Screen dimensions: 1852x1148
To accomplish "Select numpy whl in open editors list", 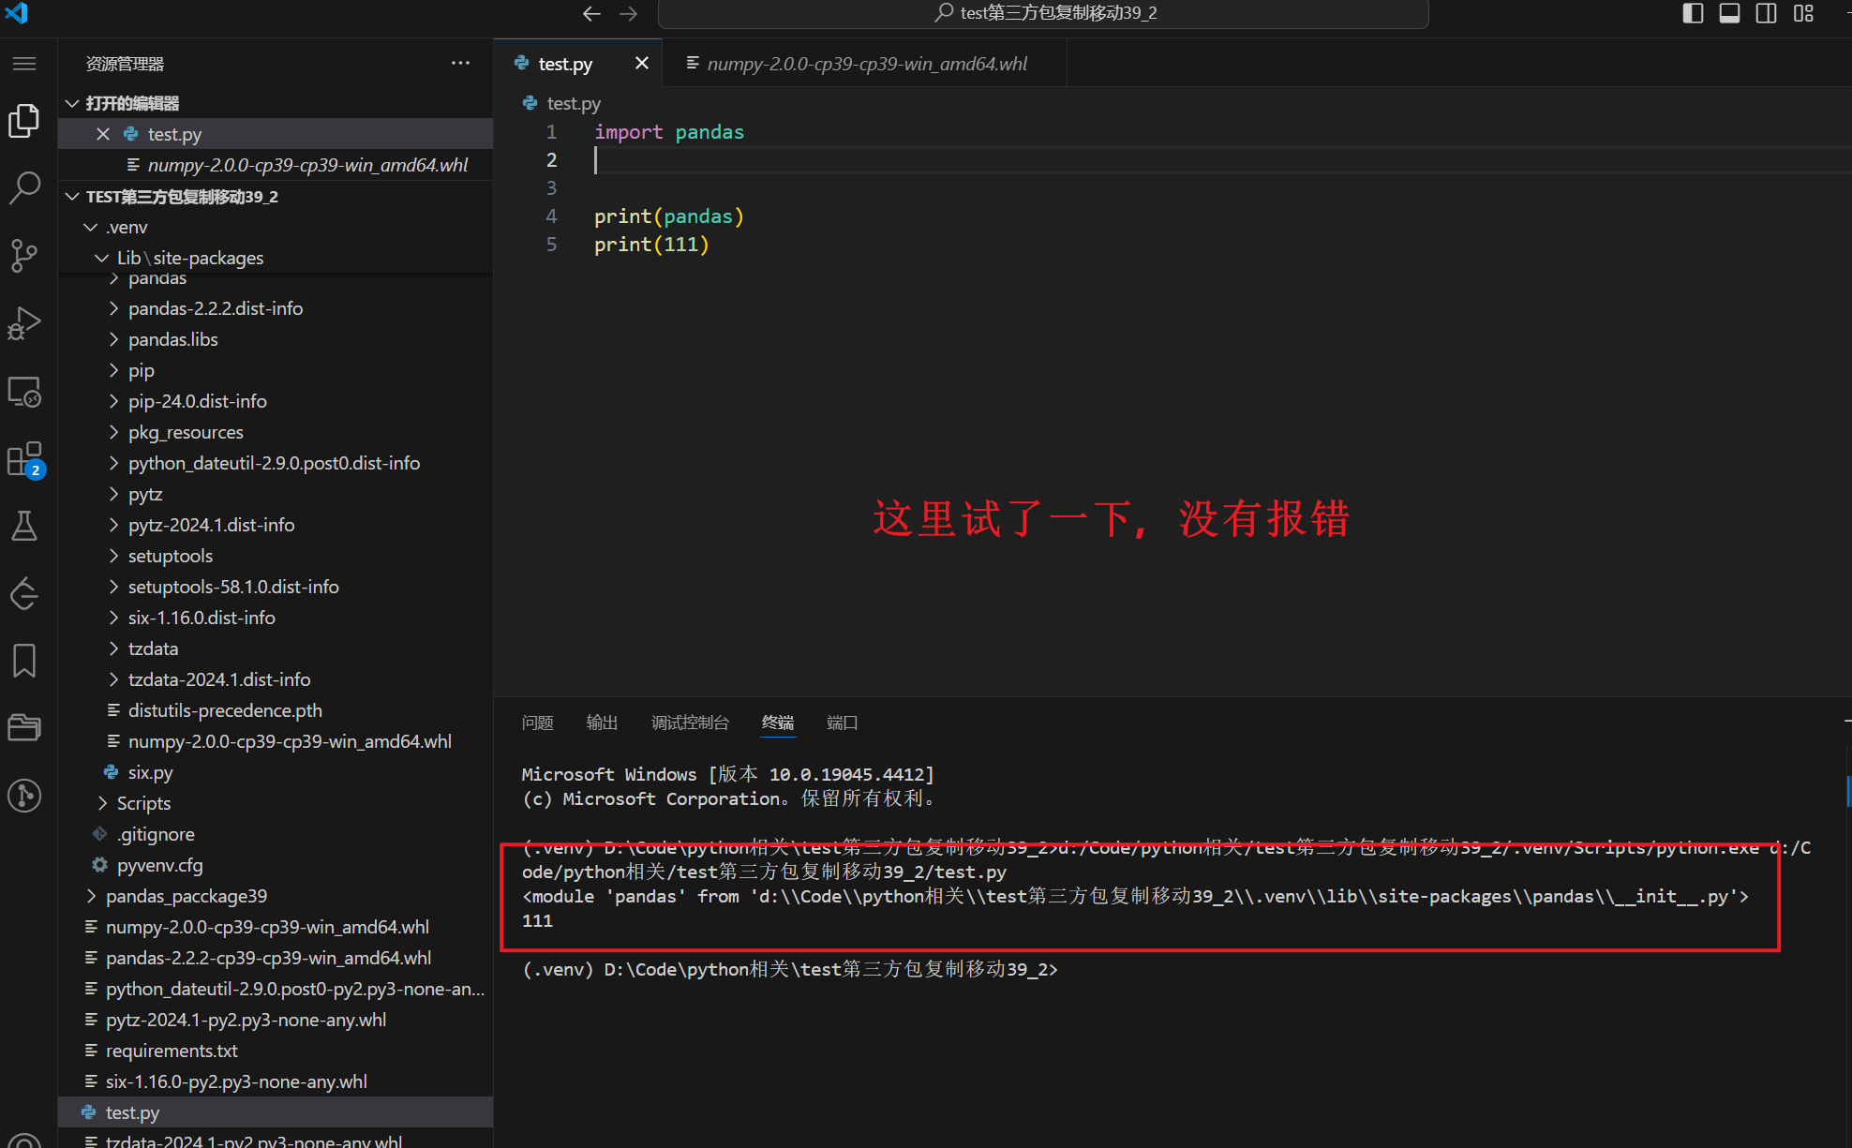I will pyautogui.click(x=276, y=165).
